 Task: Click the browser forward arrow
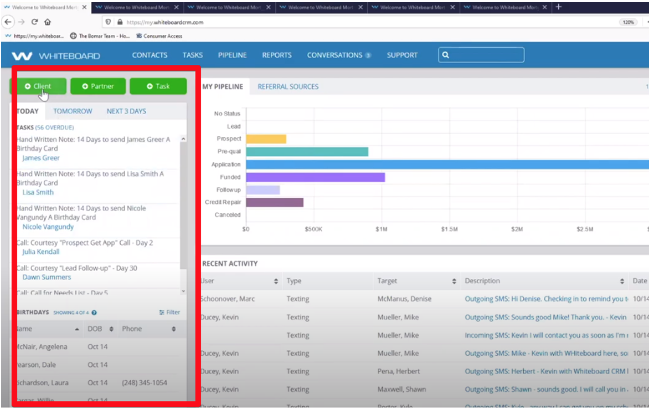pos(22,22)
